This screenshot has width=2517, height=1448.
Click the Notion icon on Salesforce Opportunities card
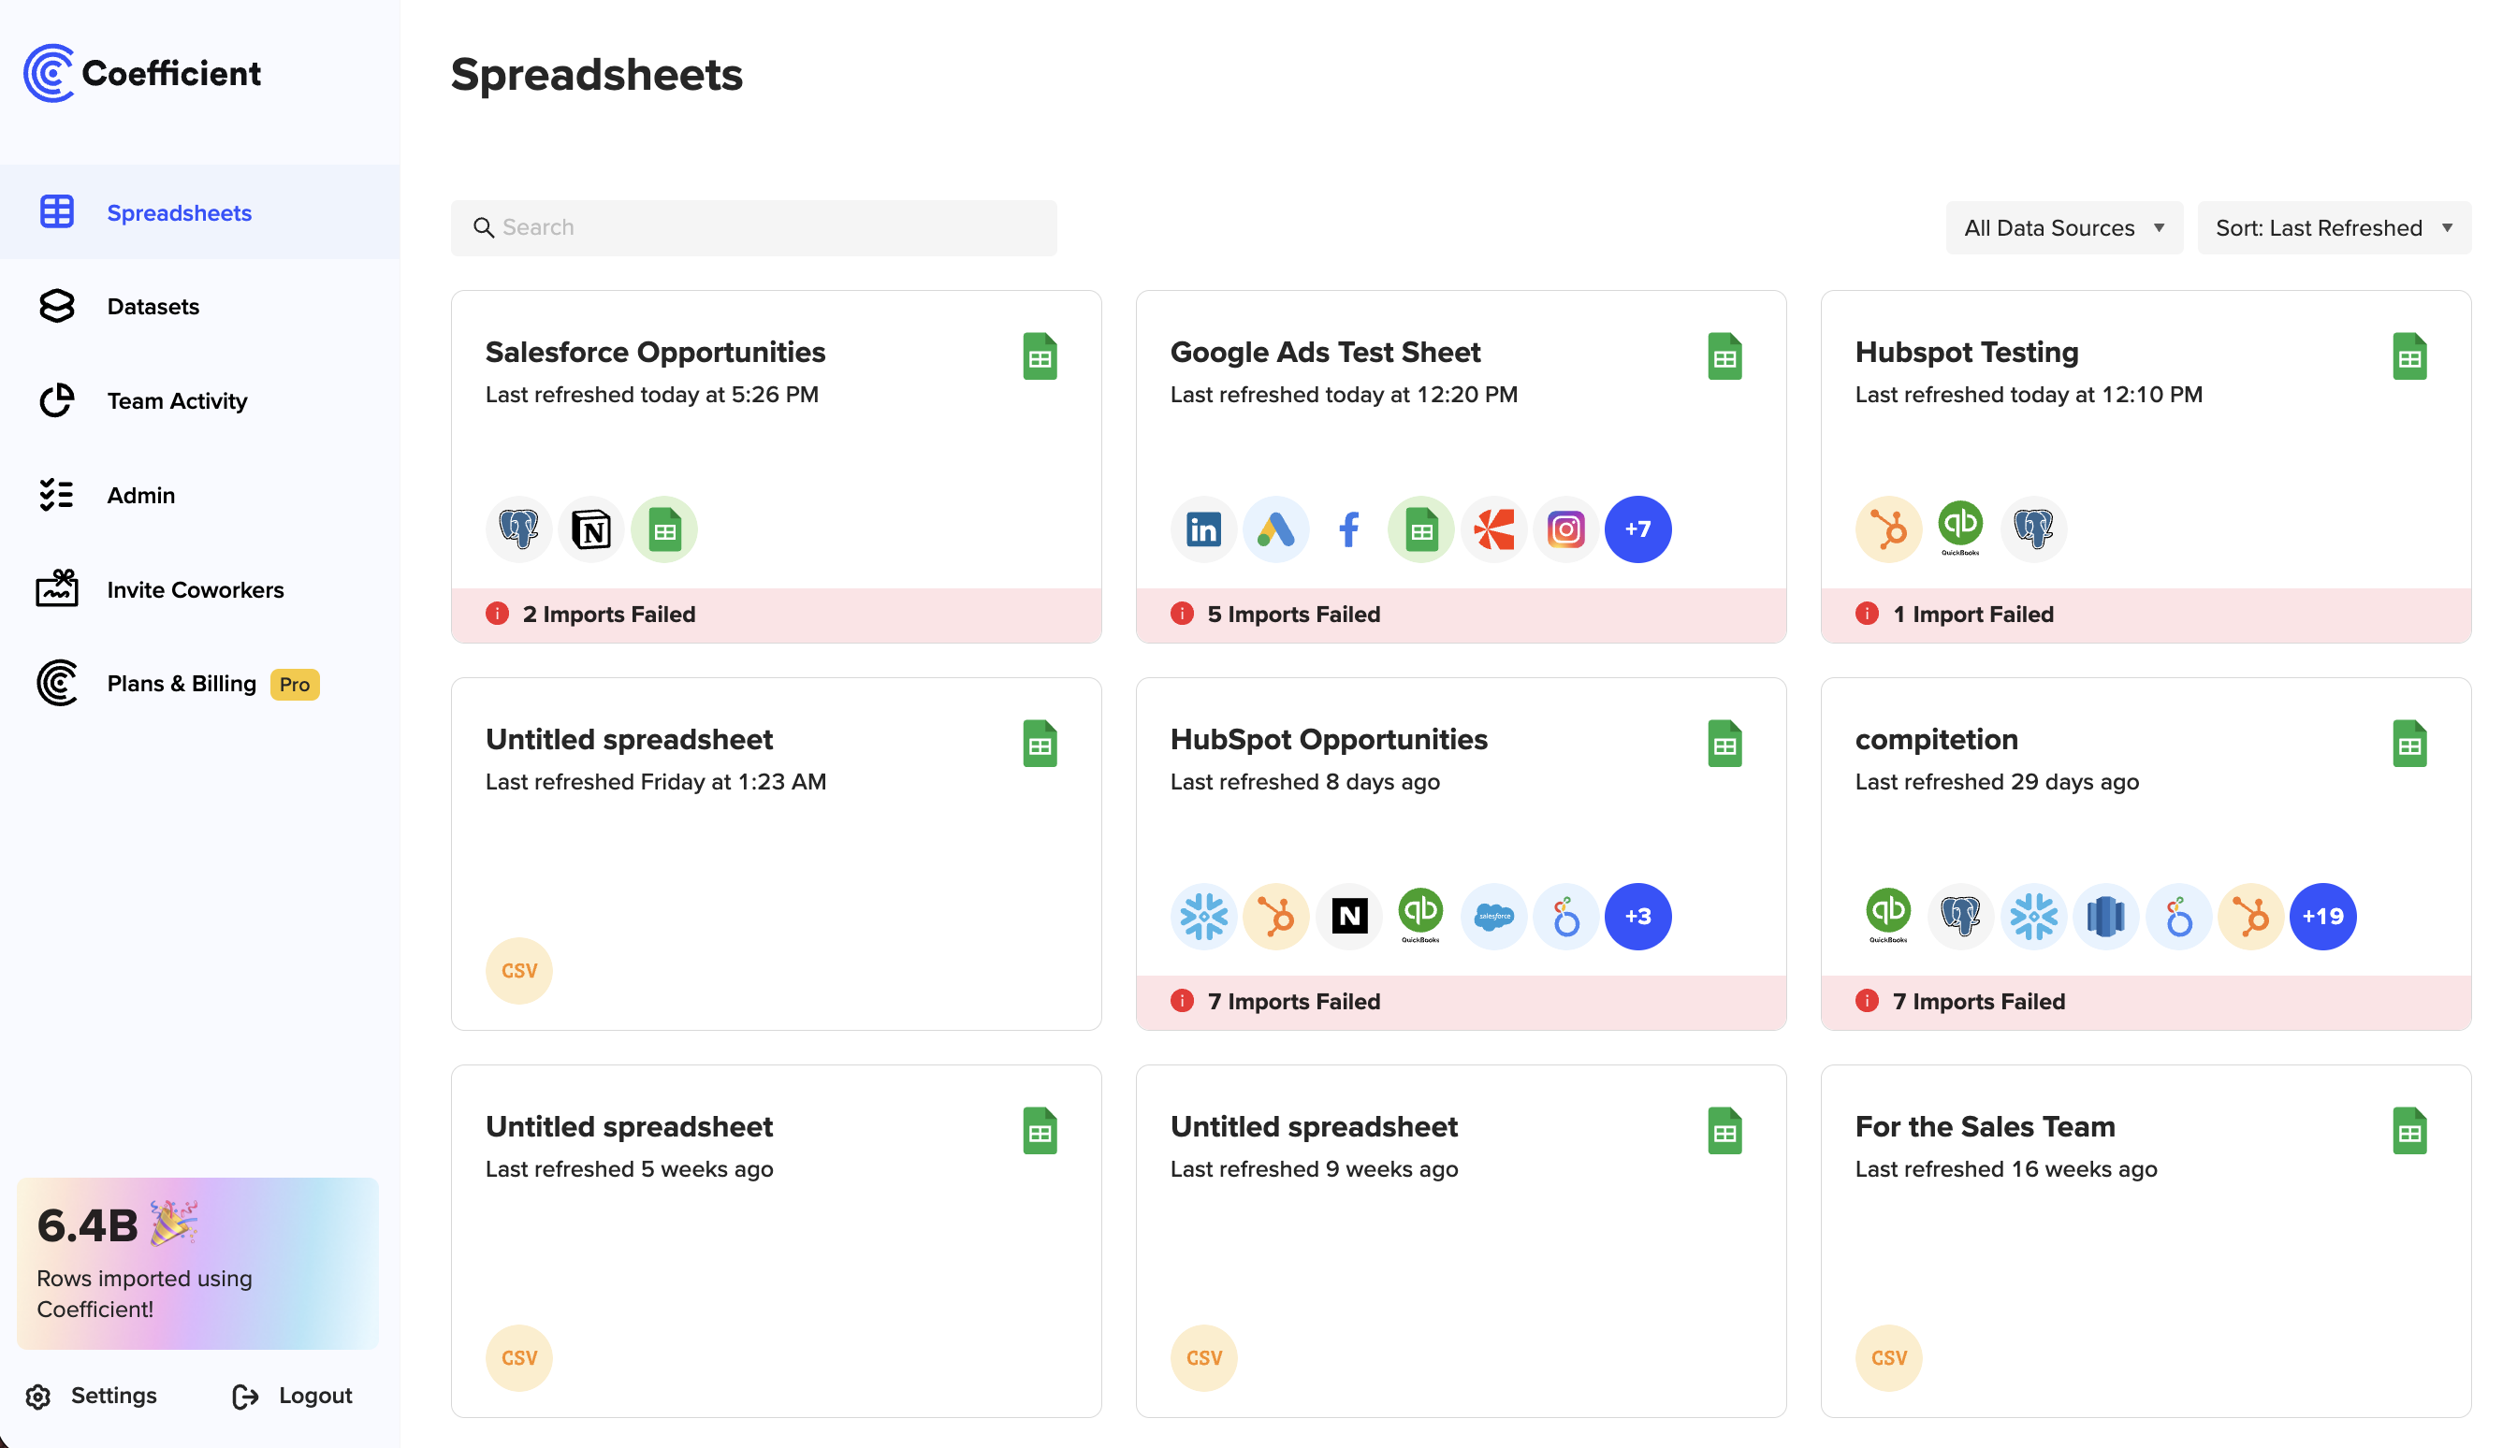click(591, 529)
